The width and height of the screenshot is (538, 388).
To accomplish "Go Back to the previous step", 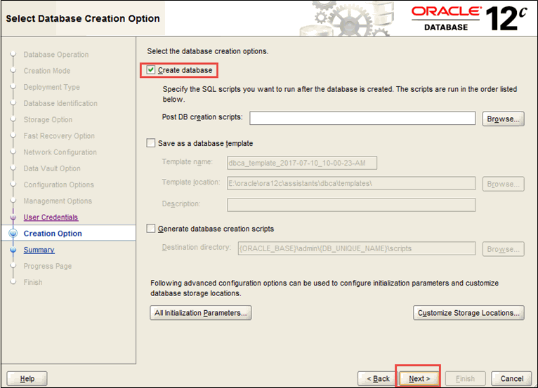I will click(378, 378).
